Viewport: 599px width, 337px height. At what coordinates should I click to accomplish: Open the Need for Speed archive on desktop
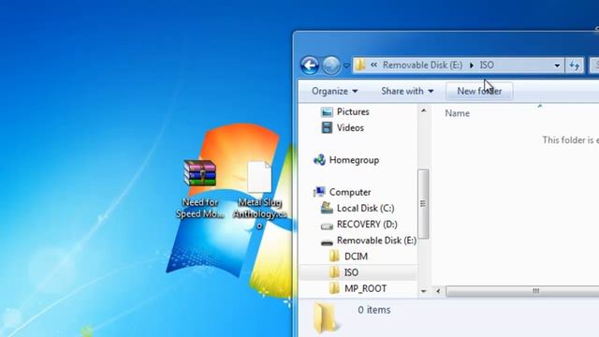tap(199, 189)
